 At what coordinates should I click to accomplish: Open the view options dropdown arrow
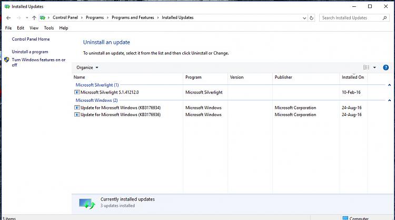pyautogui.click(x=374, y=68)
